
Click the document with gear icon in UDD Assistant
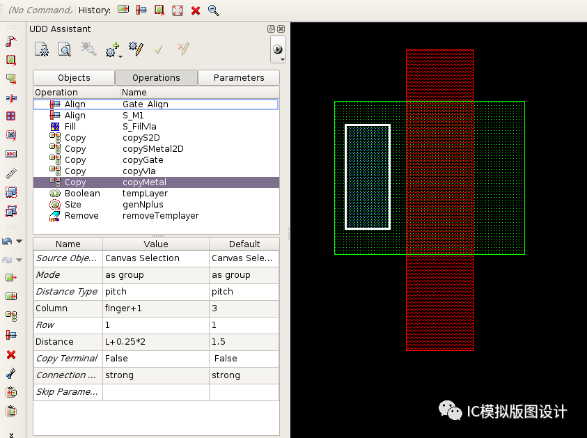pyautogui.click(x=42, y=49)
